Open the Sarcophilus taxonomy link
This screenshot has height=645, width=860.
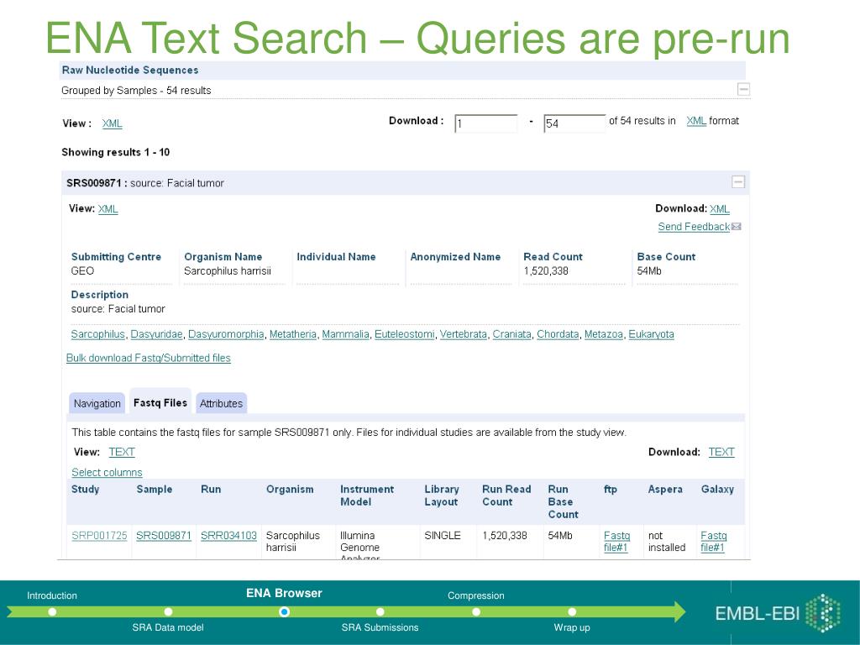(x=98, y=334)
